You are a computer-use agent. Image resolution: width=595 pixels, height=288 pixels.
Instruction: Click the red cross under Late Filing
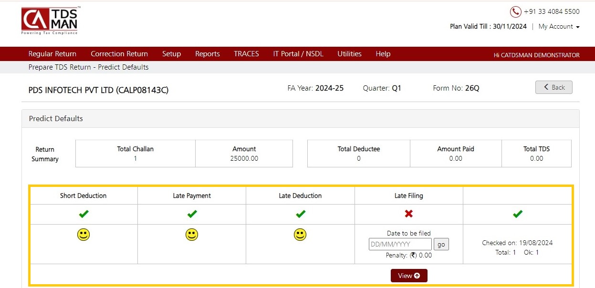click(408, 214)
